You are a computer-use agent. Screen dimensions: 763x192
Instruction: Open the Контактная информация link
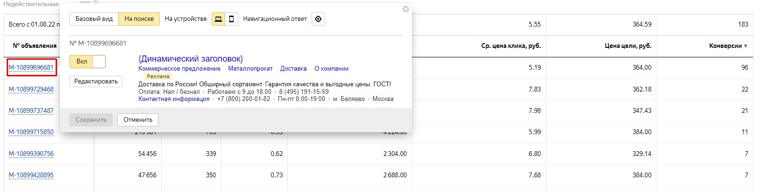(174, 99)
